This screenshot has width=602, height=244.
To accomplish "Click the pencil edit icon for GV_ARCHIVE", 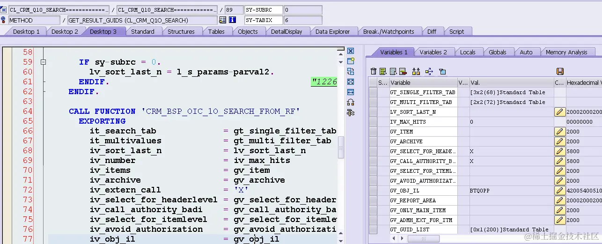I will 559,141.
